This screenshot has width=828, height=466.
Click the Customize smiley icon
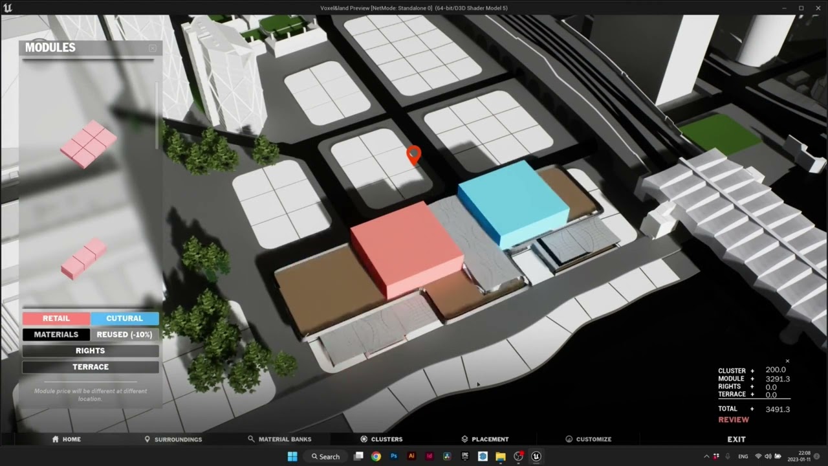(x=569, y=439)
